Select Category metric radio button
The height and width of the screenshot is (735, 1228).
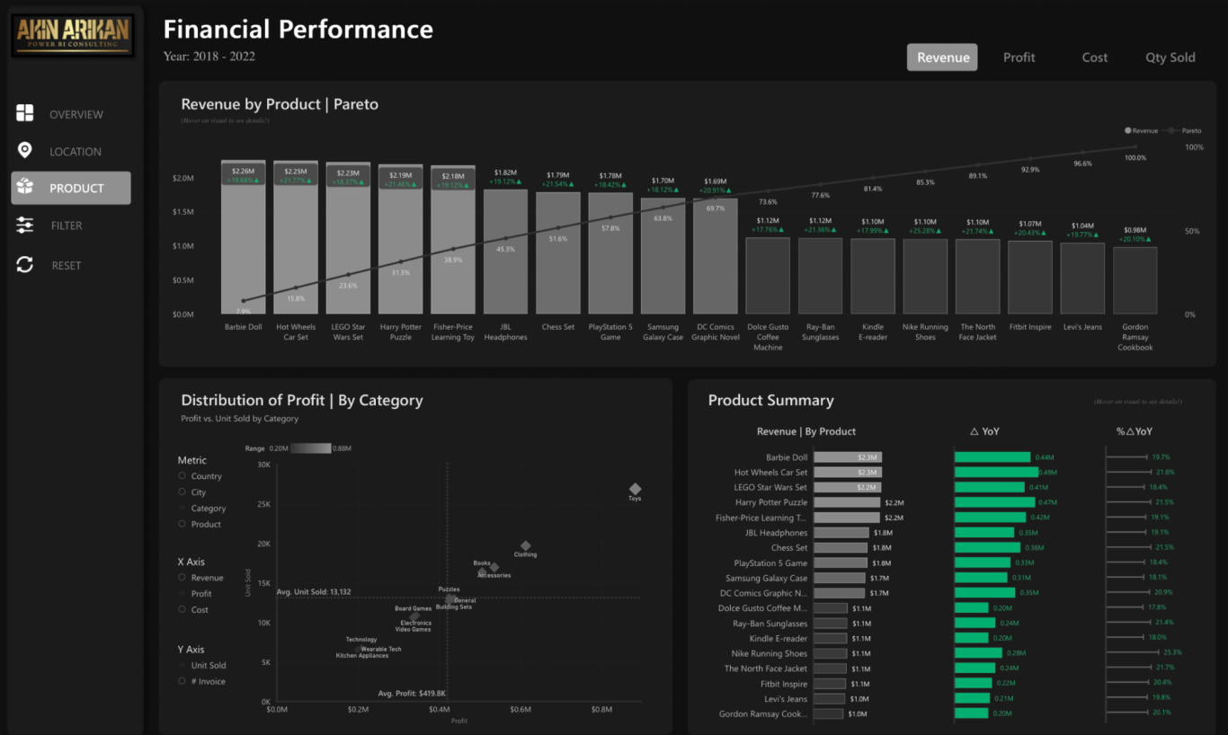pos(182,509)
